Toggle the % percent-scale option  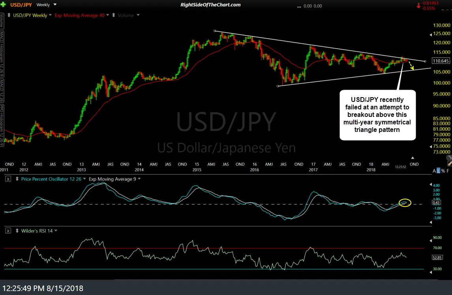tap(443, 171)
